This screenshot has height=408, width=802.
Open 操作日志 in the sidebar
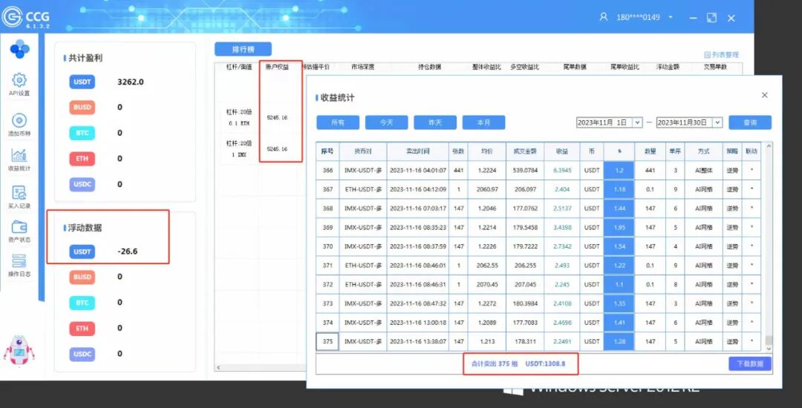(x=19, y=266)
